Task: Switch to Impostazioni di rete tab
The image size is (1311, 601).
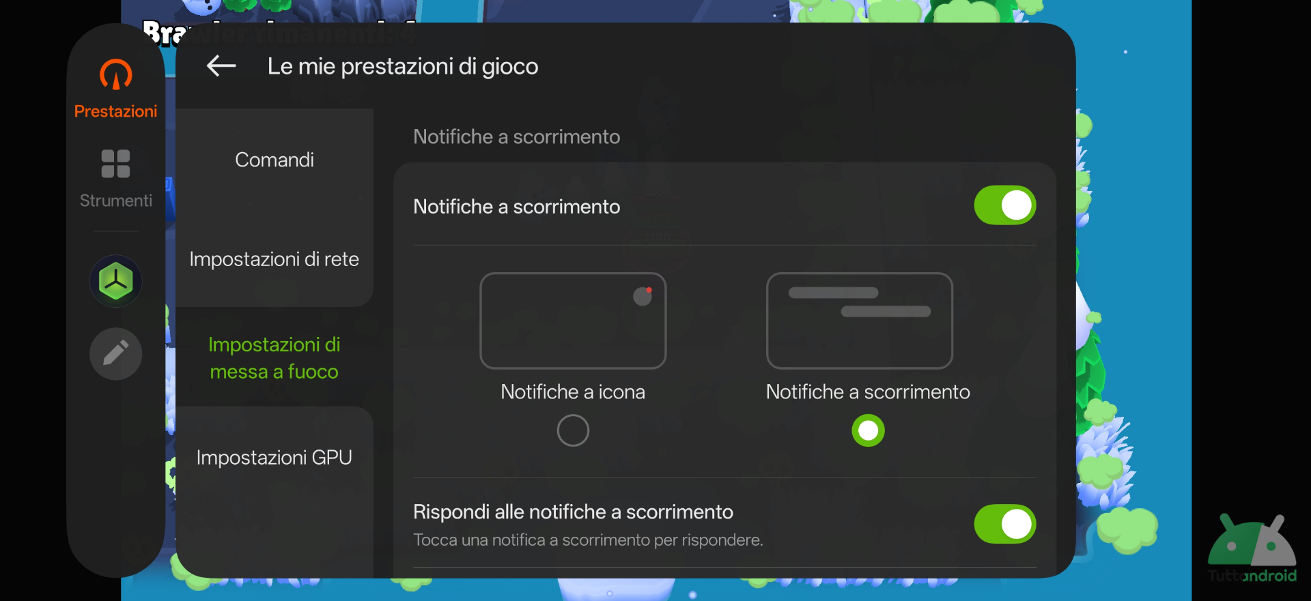Action: click(x=274, y=259)
